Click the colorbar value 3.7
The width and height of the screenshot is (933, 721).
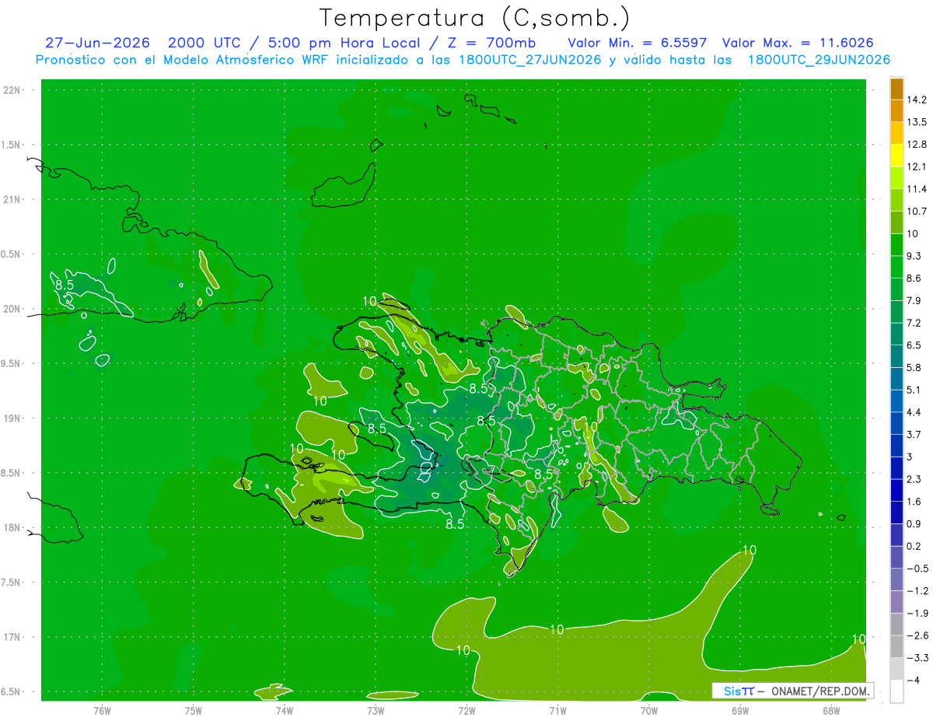pos(914,435)
